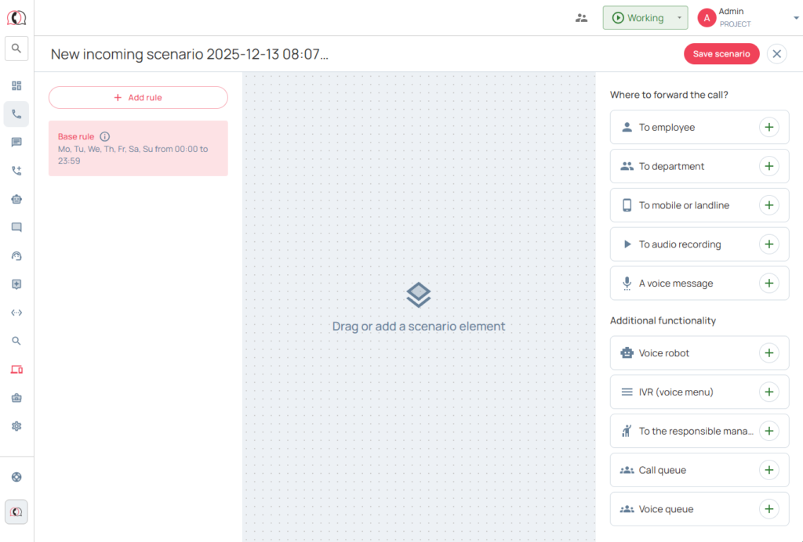The image size is (803, 542).
Task: Click the search button at the sidebar top
Action: (16, 49)
